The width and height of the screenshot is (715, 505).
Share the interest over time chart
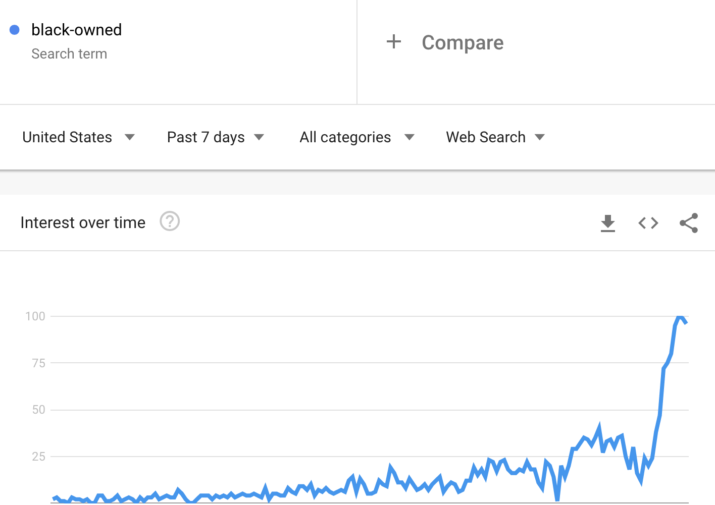click(x=689, y=223)
